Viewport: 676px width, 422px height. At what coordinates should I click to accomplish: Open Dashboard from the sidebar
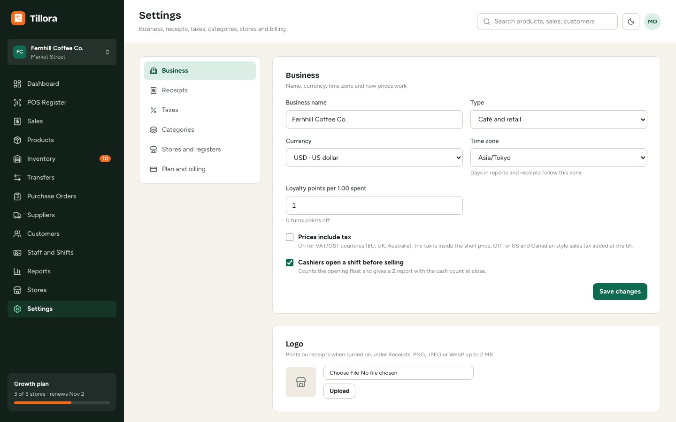pos(62,84)
